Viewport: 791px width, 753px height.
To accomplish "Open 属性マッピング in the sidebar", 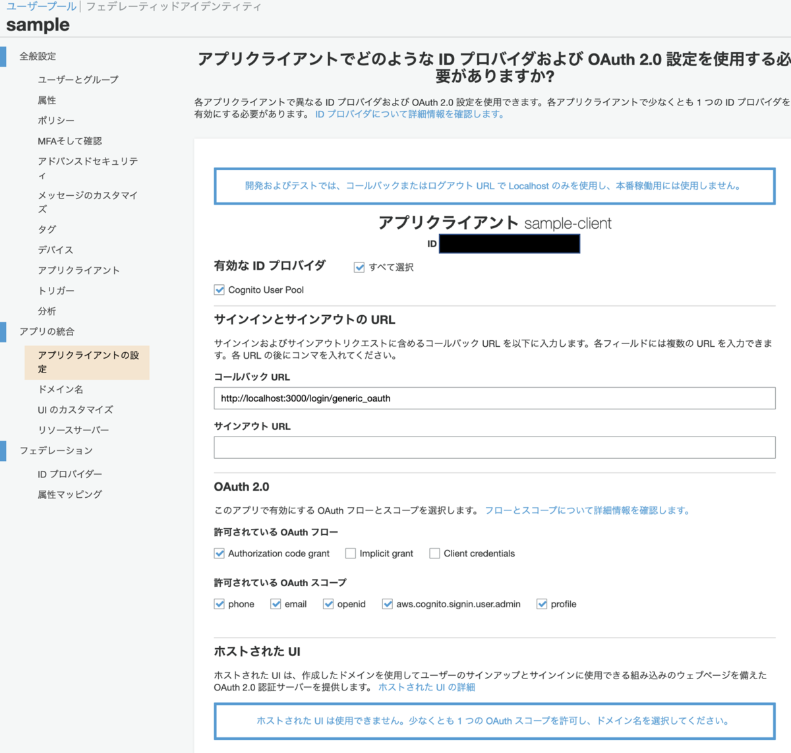I will click(x=70, y=495).
